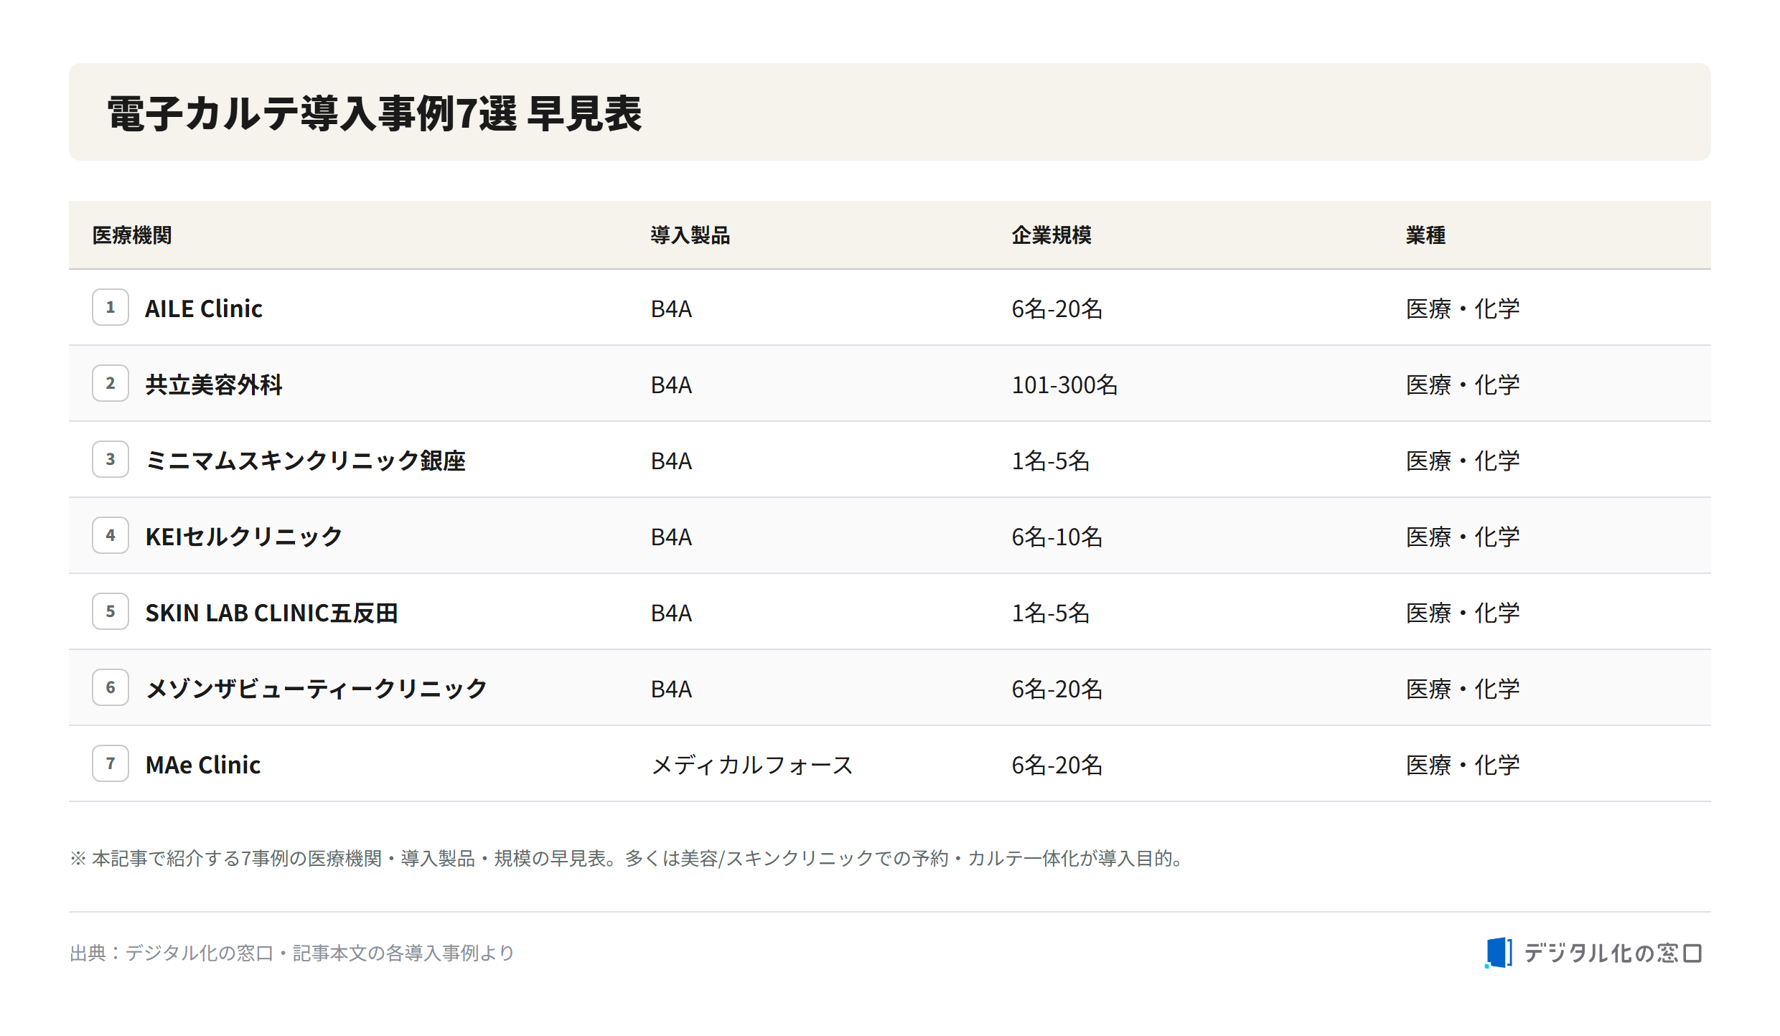Click 医療・化学 in the AILE Clinic row
Screen dimensions: 1780x1036
point(1463,309)
